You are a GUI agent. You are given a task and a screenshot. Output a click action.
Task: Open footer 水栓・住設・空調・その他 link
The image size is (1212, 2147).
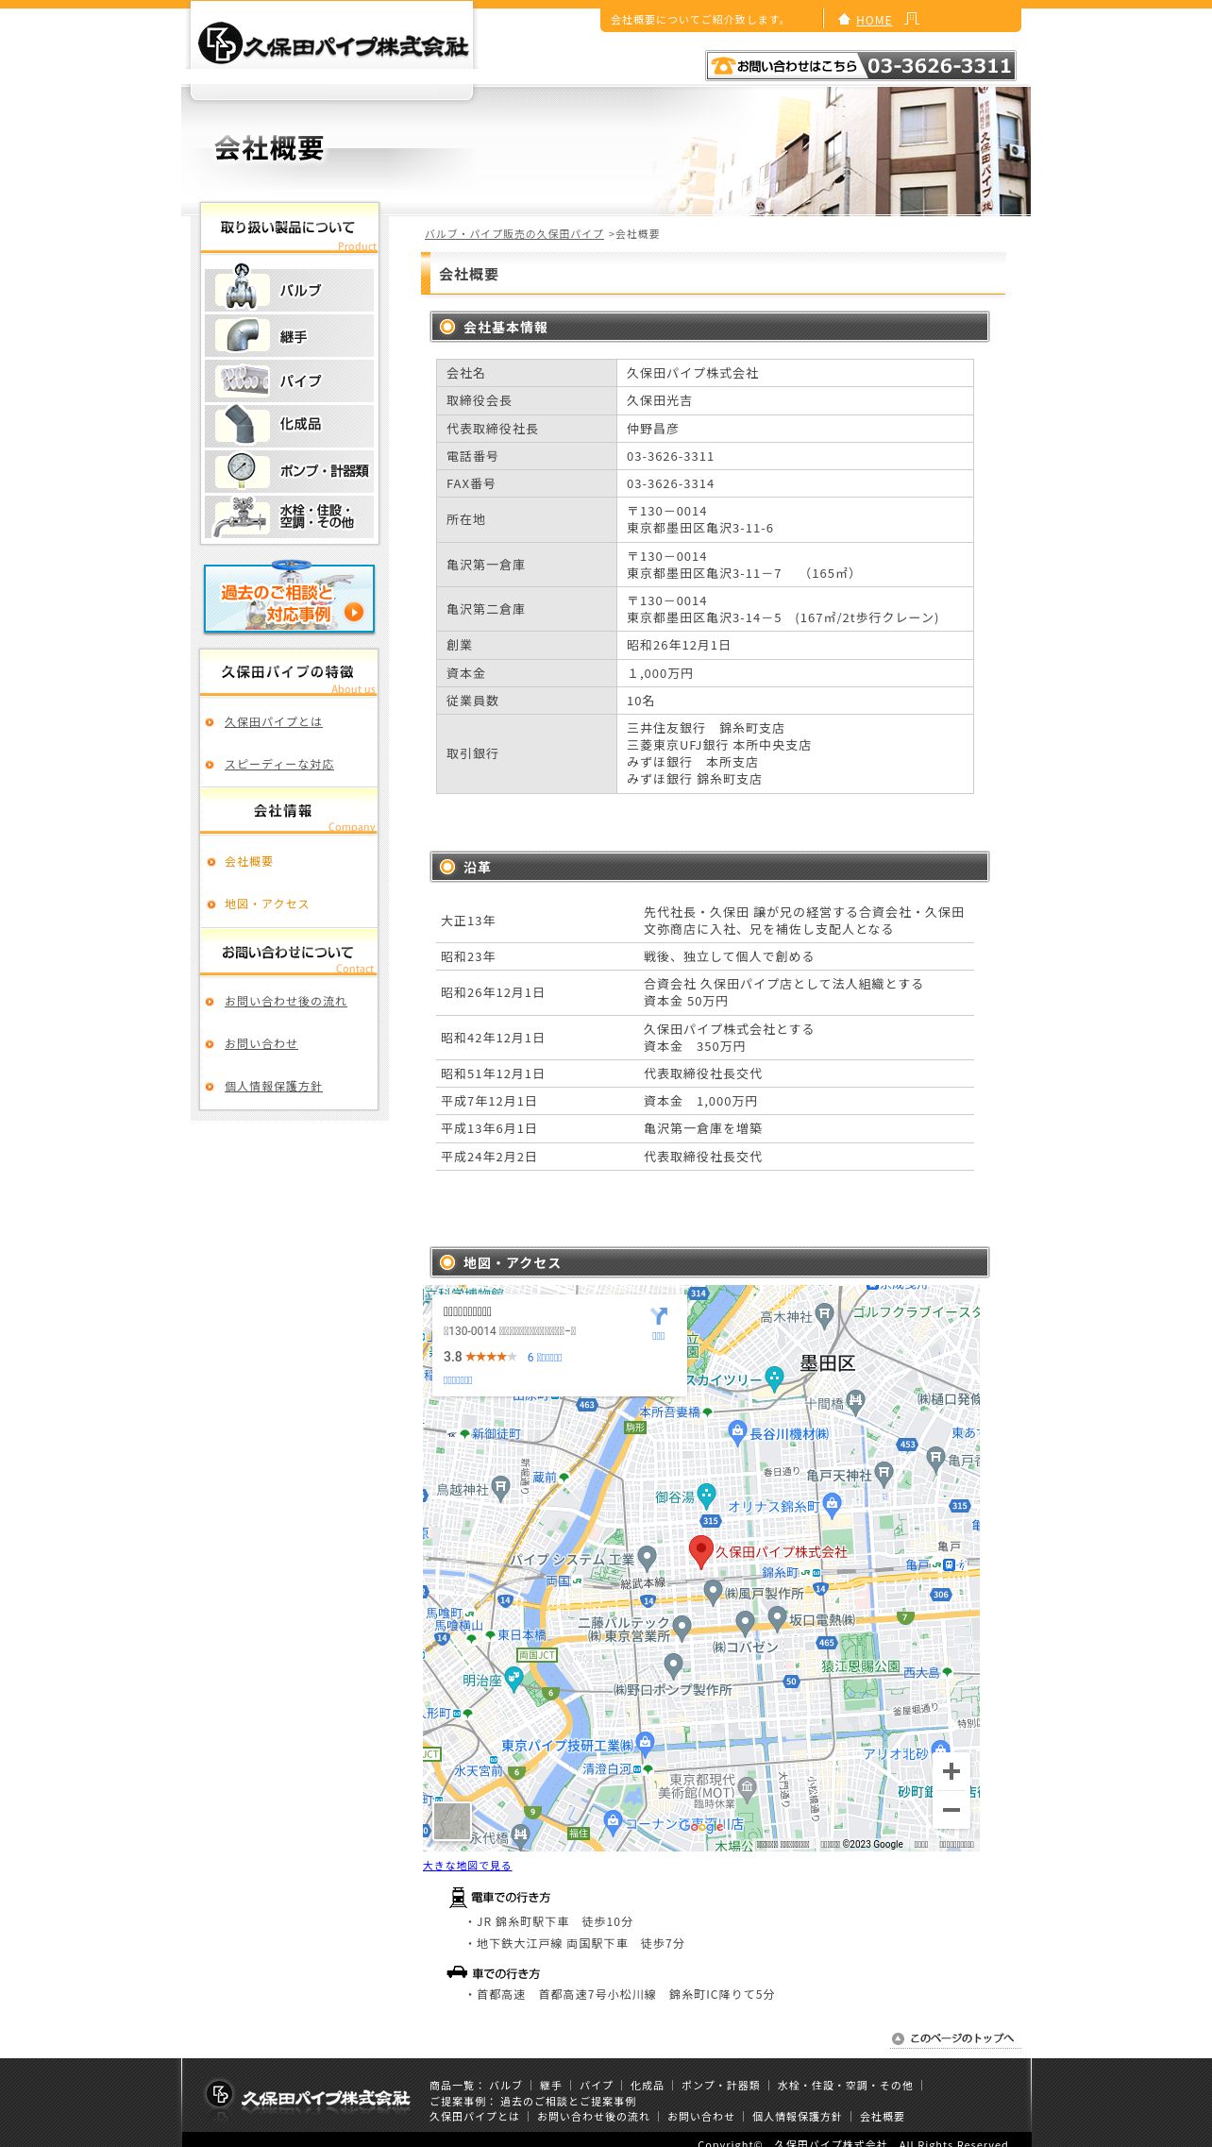(845, 2086)
